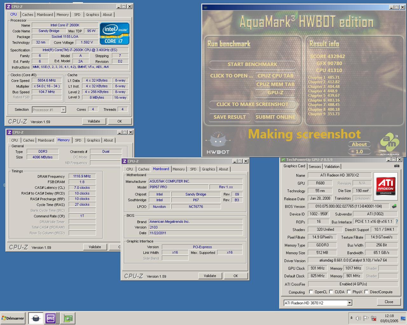Click the CPUZ CPU TAB button
This screenshot has width=407, height=325.
(x=275, y=76)
